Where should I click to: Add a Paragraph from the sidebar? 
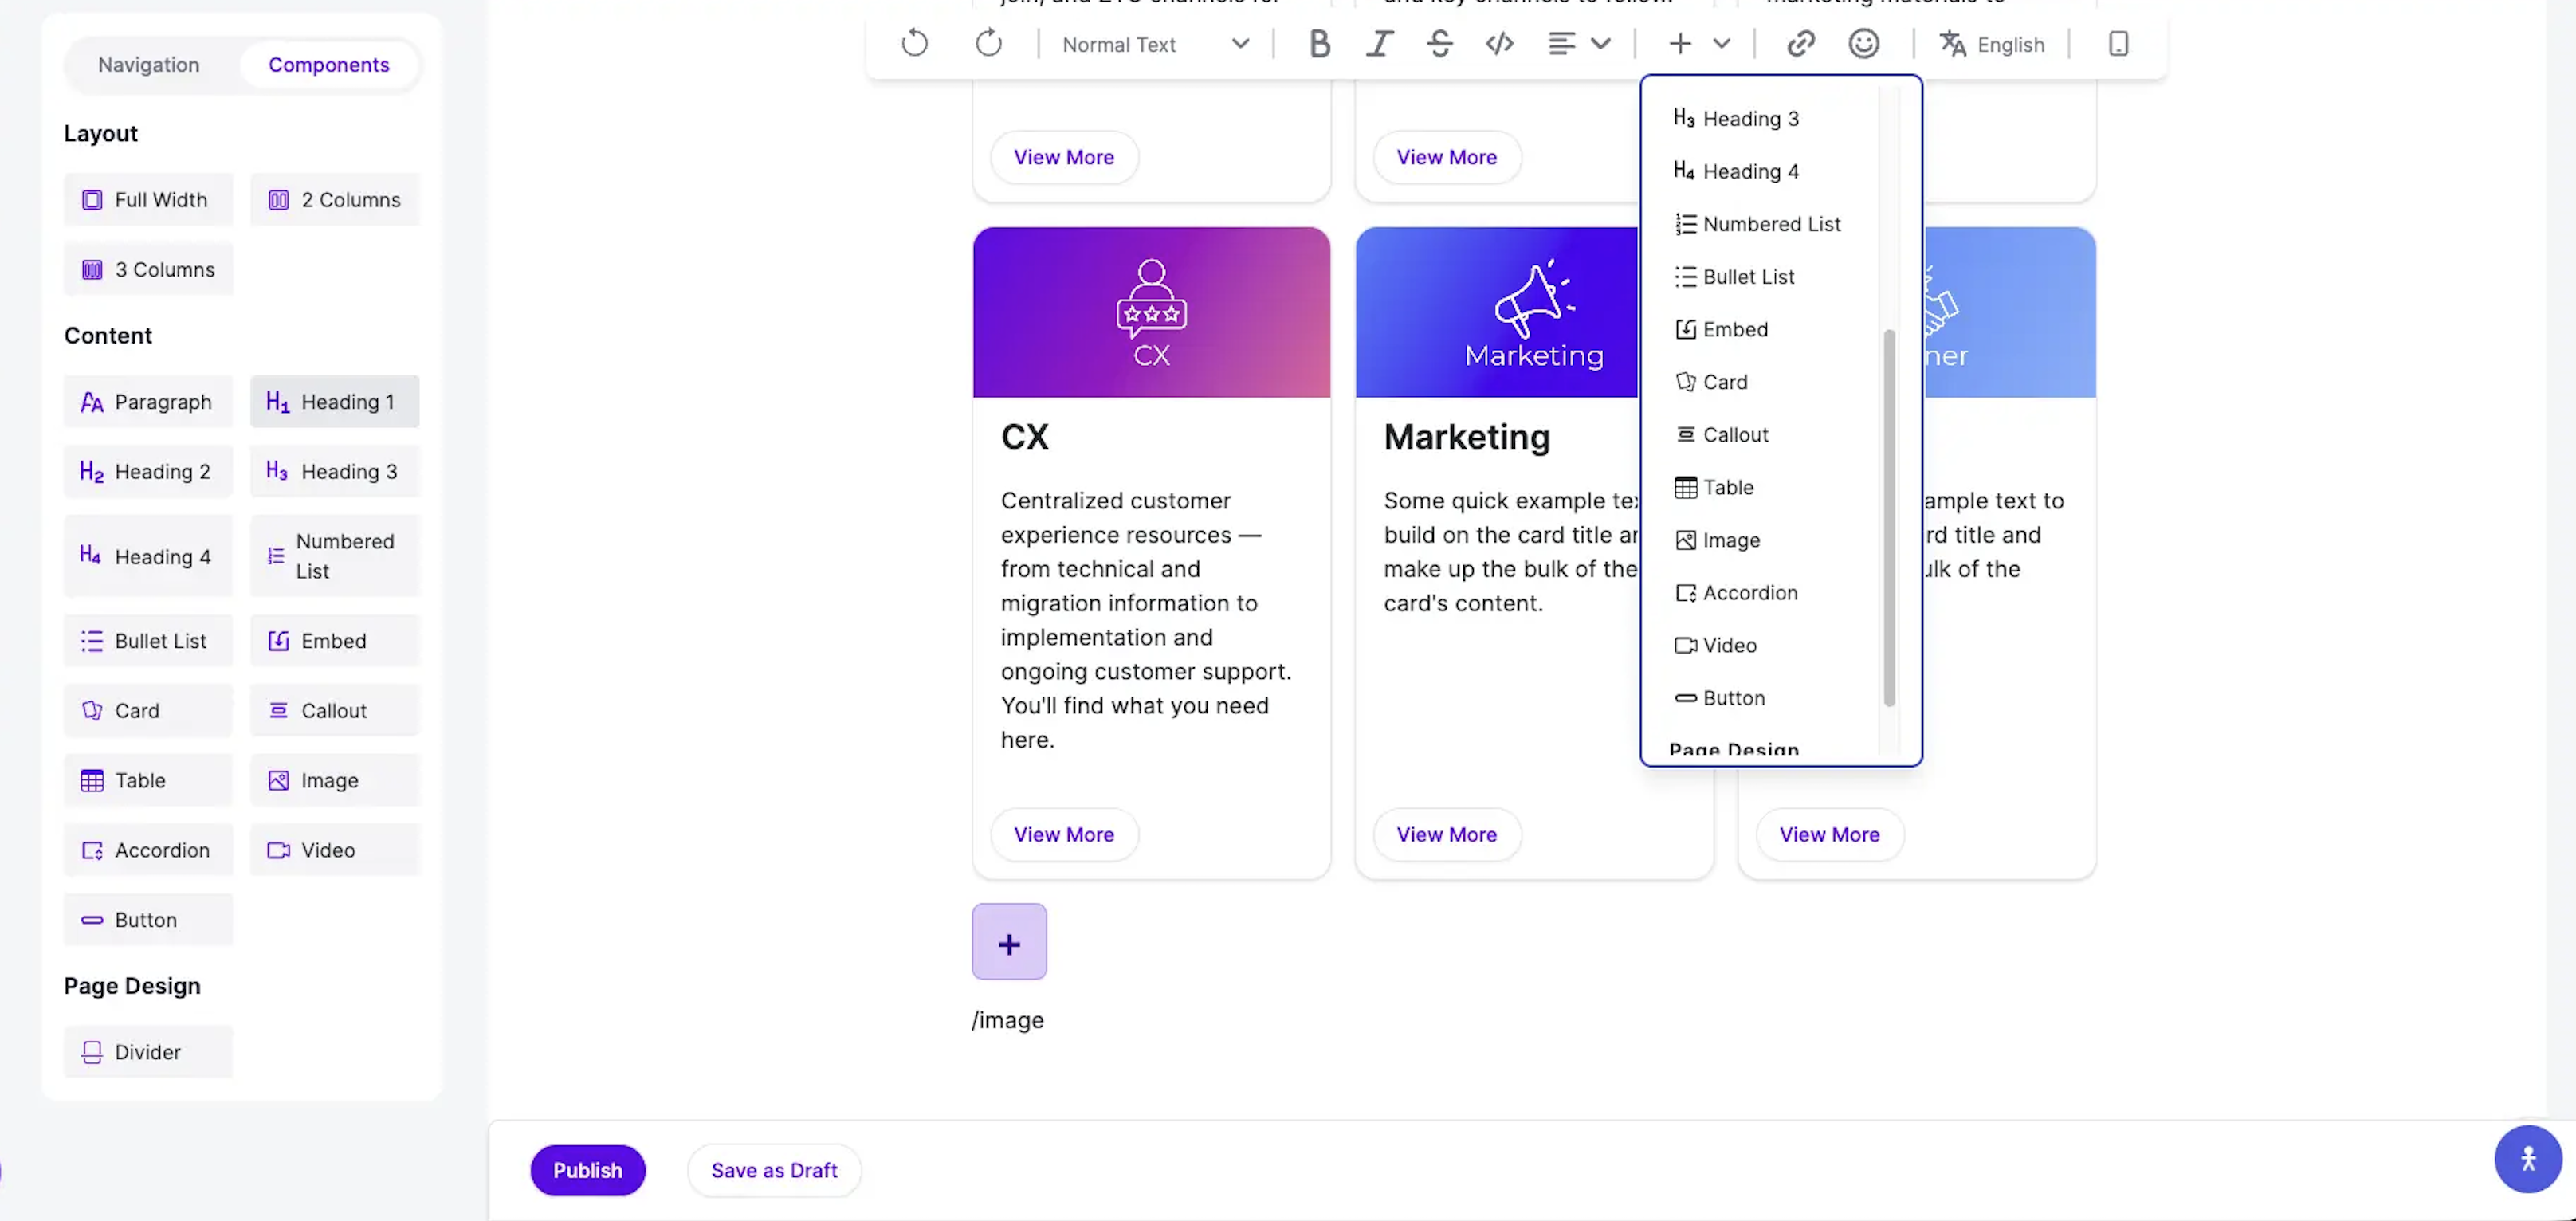[x=148, y=402]
